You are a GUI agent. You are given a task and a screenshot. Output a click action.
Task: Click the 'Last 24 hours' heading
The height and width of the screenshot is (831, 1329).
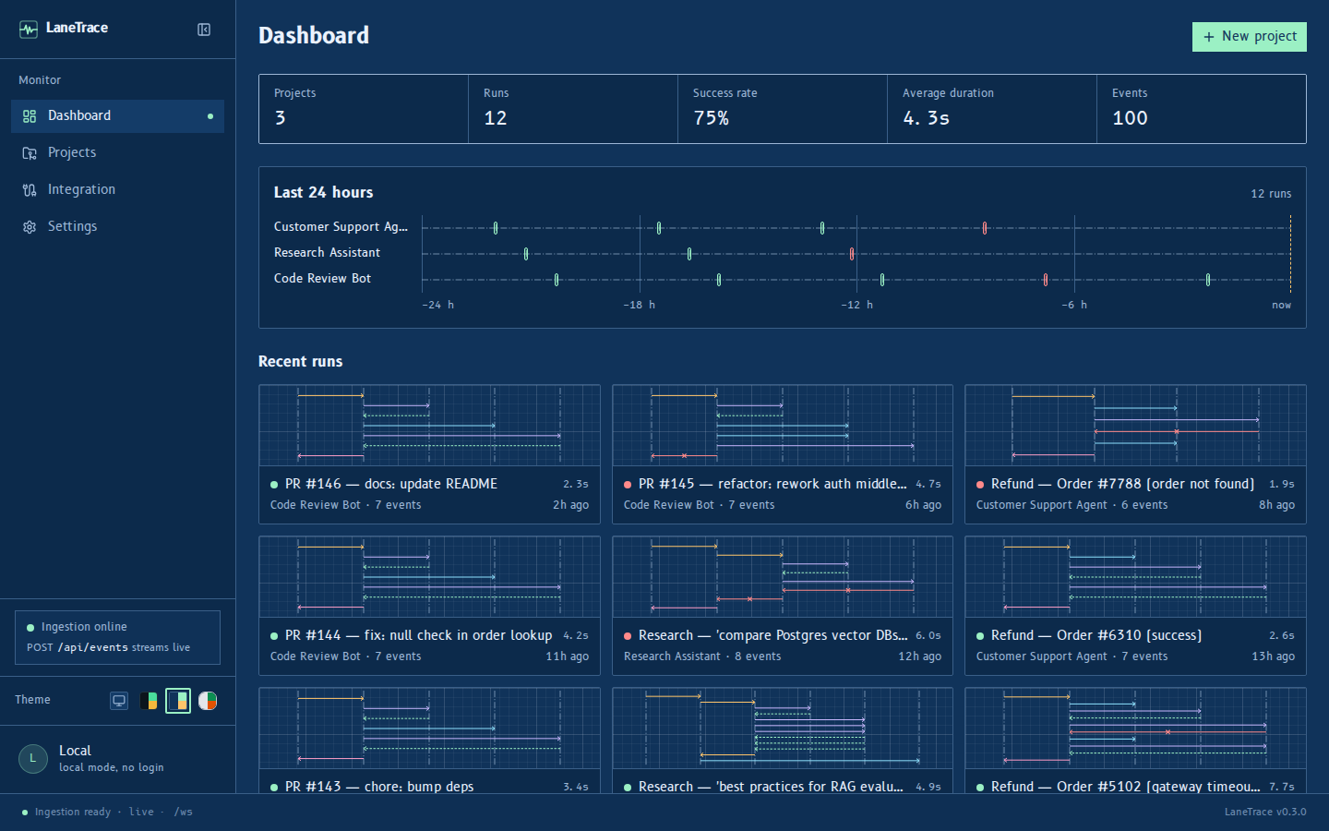(323, 193)
